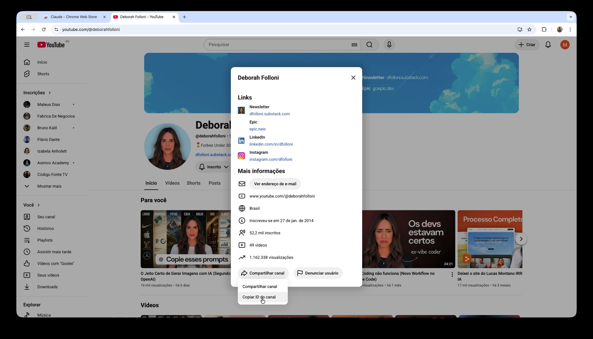Switch to the Vídeos channel tab
Image resolution: width=593 pixels, height=339 pixels.
172,183
